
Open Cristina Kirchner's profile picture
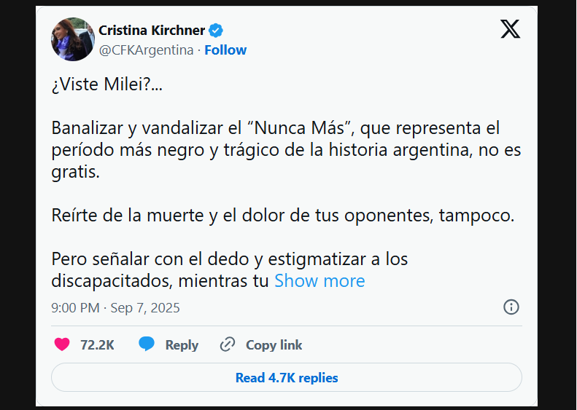[x=72, y=39]
